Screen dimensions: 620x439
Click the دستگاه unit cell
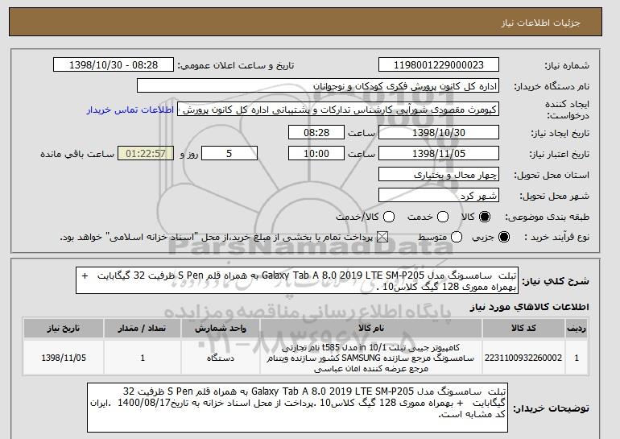221,358
